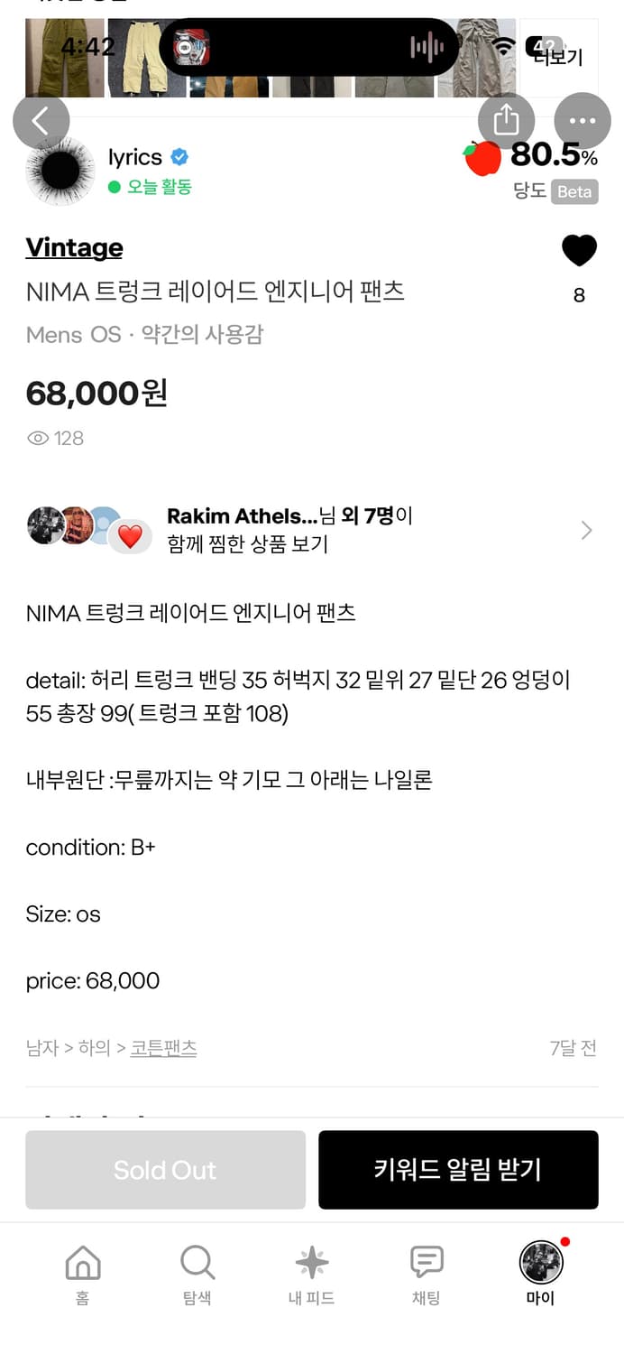The width and height of the screenshot is (624, 1354).
Task: Tap the grayed Sold Out button
Action: (165, 1170)
